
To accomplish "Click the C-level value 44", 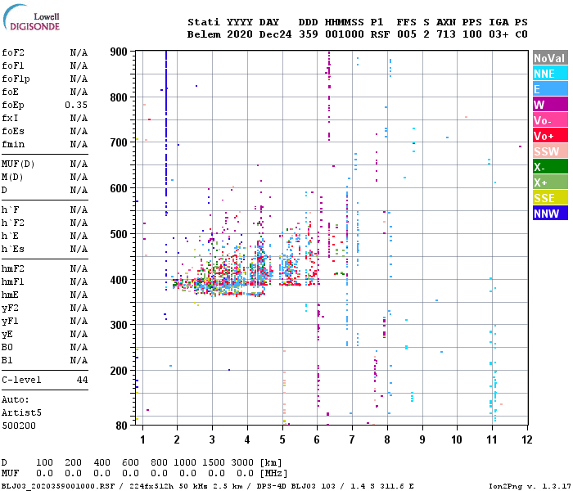I will click(82, 380).
